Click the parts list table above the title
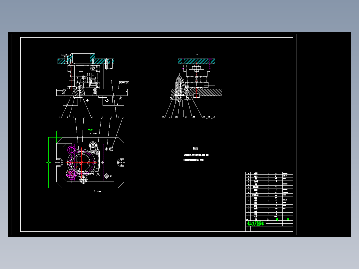The height and width of the screenshot is (269, 359). pyautogui.click(x=269, y=196)
